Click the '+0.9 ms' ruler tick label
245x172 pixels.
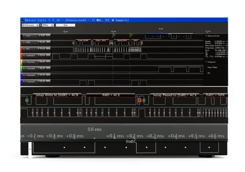(75, 136)
